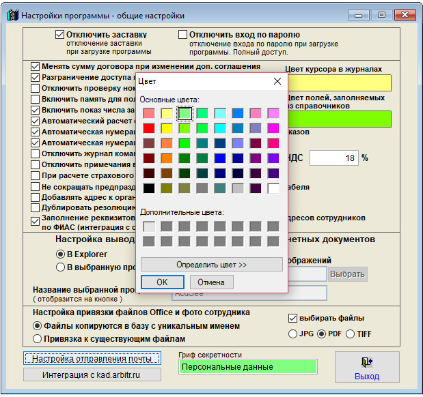Expand Определить цвет custom color panel
Image resolution: width=423 pixels, height=397 pixels.
[211, 265]
